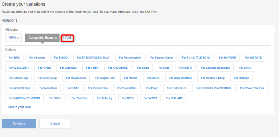
Task: Tap the For VATOS option
Action: pos(150,98)
